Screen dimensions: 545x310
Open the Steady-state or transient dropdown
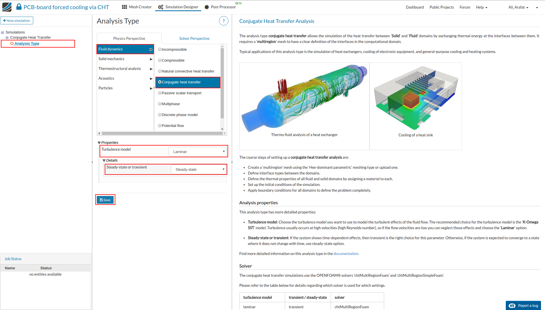199,169
